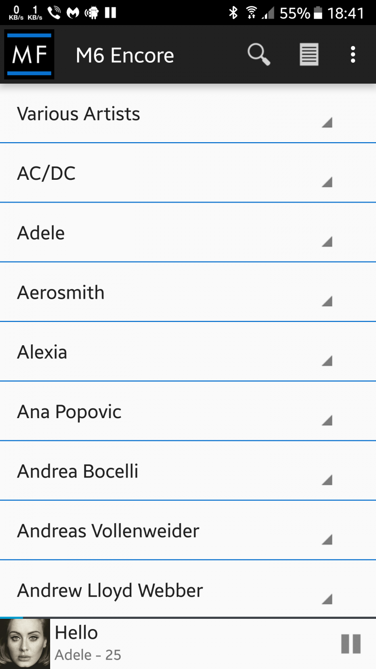The image size is (376, 669).
Task: Pause the currently playing song
Action: pyautogui.click(x=350, y=644)
